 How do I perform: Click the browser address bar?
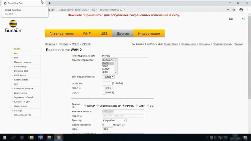pos(136,10)
